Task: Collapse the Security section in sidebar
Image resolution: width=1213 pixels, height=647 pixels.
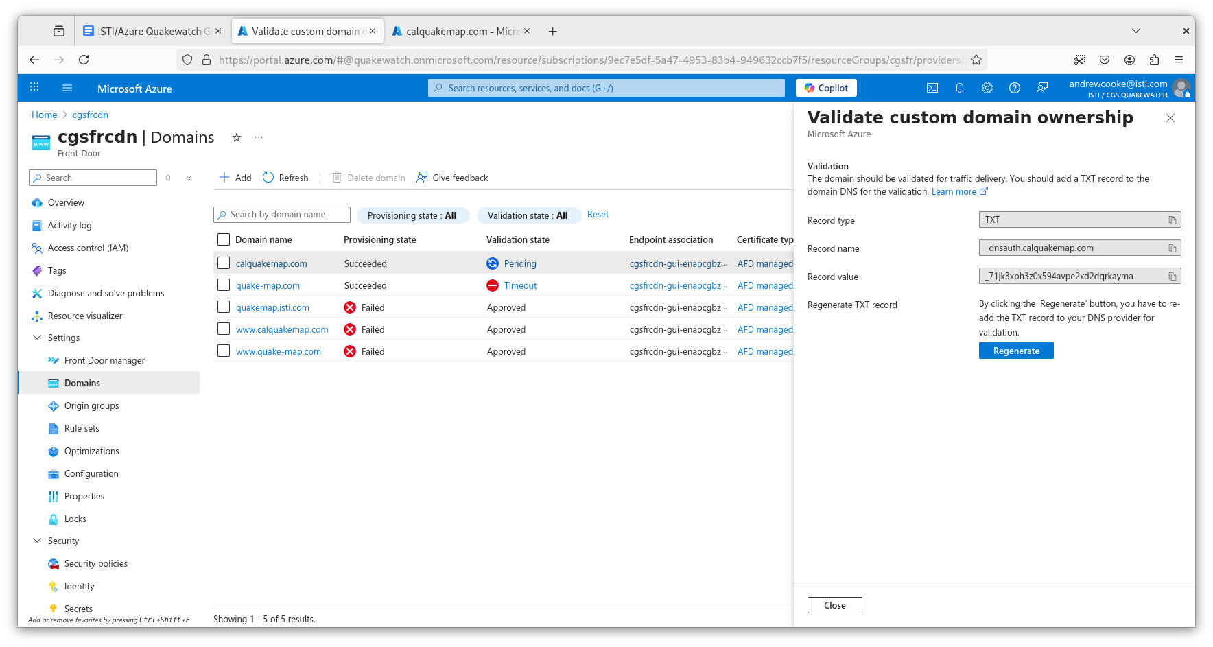Action: tap(37, 541)
